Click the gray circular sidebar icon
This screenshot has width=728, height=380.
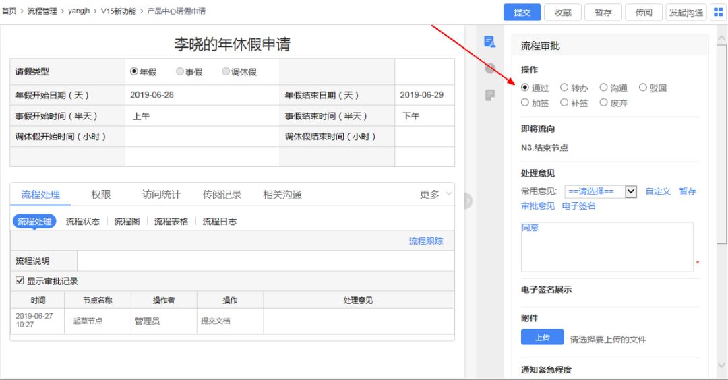[x=490, y=68]
